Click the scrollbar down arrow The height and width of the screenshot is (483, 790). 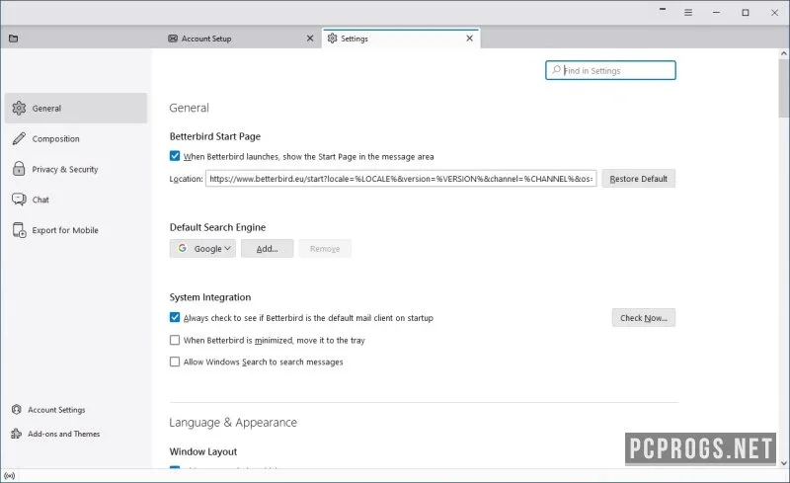[784, 462]
